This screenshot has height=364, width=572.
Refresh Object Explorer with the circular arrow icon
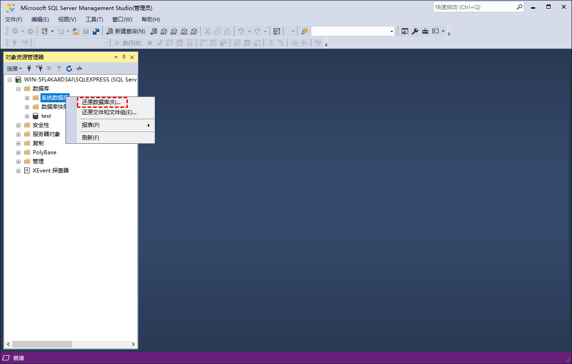(69, 69)
